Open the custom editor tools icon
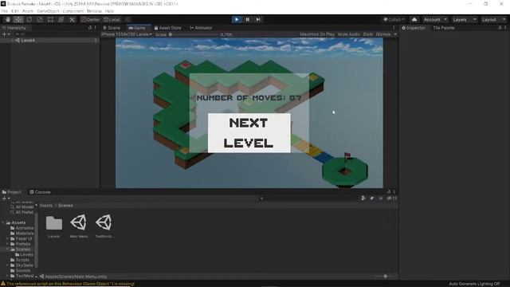 (x=72, y=19)
